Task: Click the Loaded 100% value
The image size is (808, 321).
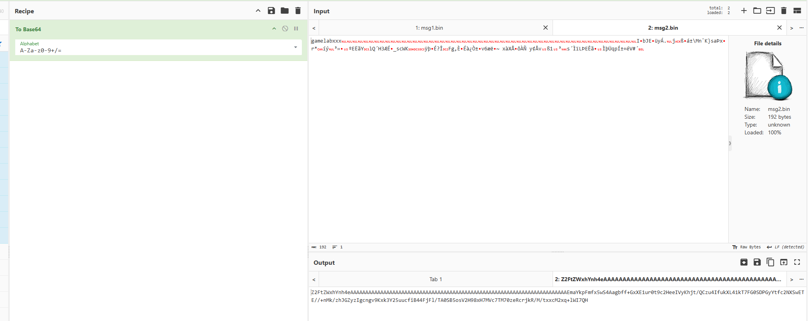Action: [x=774, y=132]
